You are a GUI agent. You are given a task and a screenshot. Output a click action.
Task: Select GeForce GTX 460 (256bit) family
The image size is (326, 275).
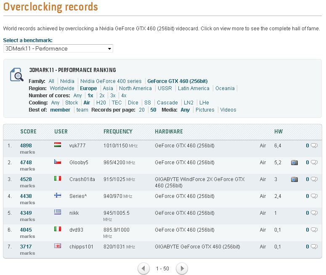pyautogui.click(x=178, y=81)
